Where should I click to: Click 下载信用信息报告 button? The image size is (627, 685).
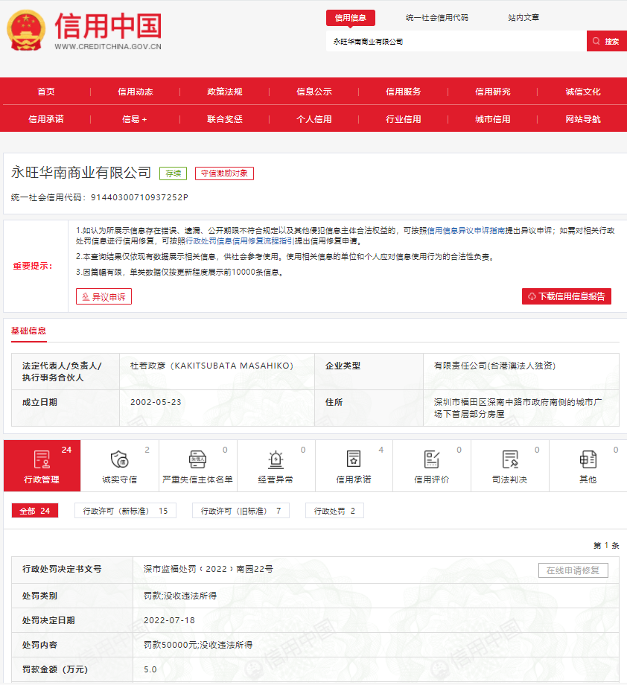point(566,296)
